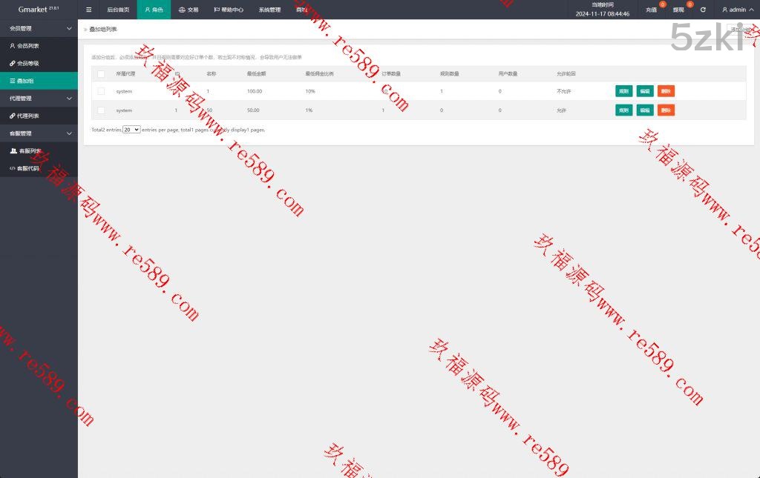Open the 帮助中心 top menu
The height and width of the screenshot is (478, 760).
tap(229, 10)
